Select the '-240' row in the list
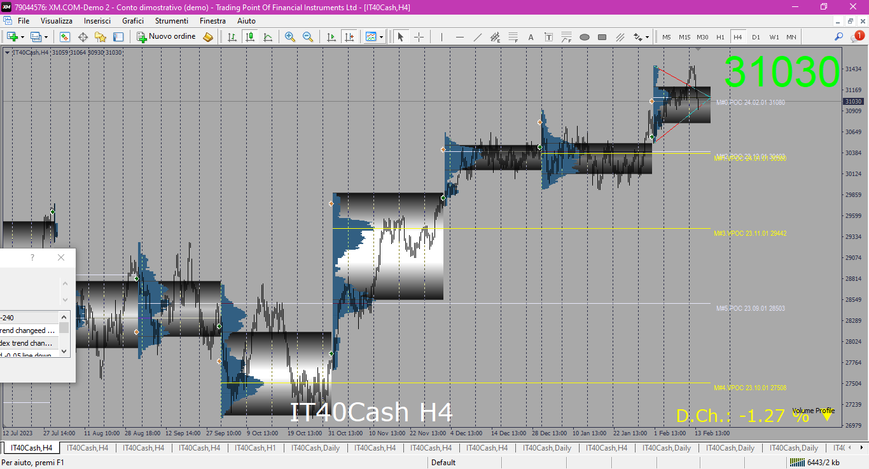The width and height of the screenshot is (869, 469). (x=29, y=318)
